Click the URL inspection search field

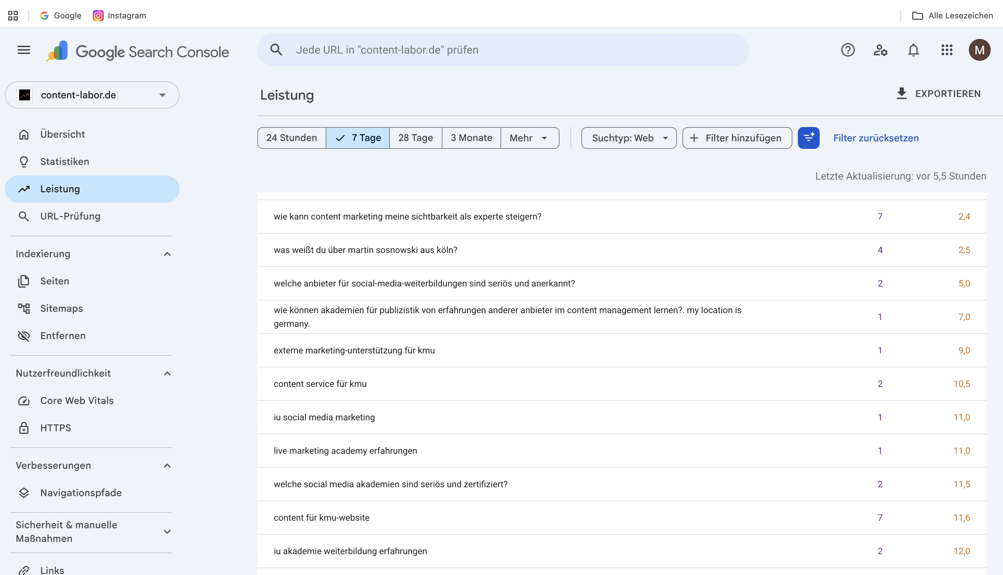click(503, 50)
